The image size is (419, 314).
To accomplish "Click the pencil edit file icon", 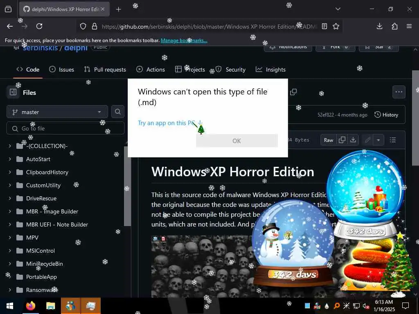I will click(x=368, y=140).
